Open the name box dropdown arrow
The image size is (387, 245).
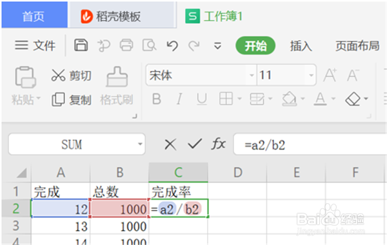click(x=140, y=144)
